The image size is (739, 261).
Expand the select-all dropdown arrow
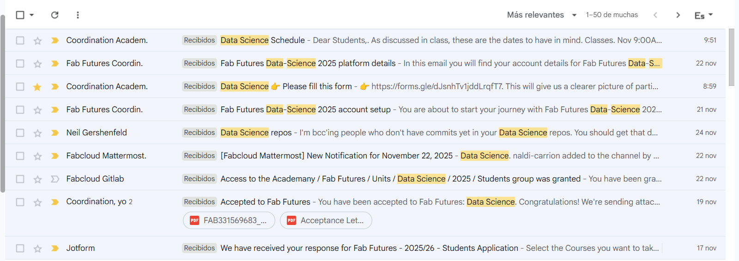point(32,15)
